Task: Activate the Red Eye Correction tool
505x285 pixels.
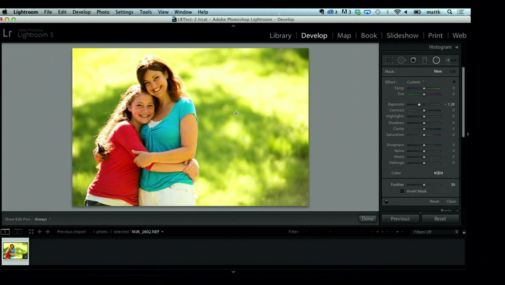Action: (413, 60)
